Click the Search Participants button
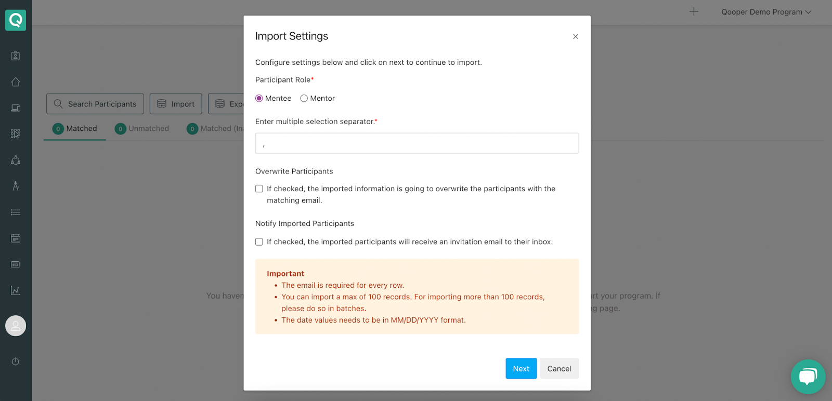This screenshot has height=401, width=832. tap(95, 104)
